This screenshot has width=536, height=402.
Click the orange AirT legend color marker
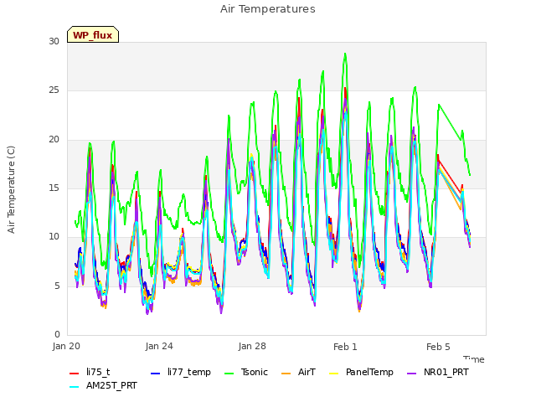click(286, 374)
